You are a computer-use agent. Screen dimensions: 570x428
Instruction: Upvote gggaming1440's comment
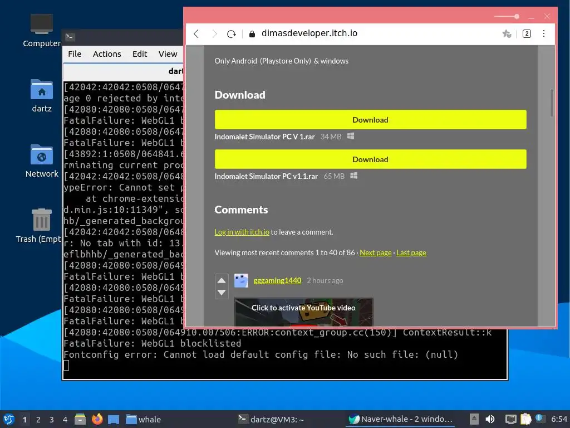point(222,280)
